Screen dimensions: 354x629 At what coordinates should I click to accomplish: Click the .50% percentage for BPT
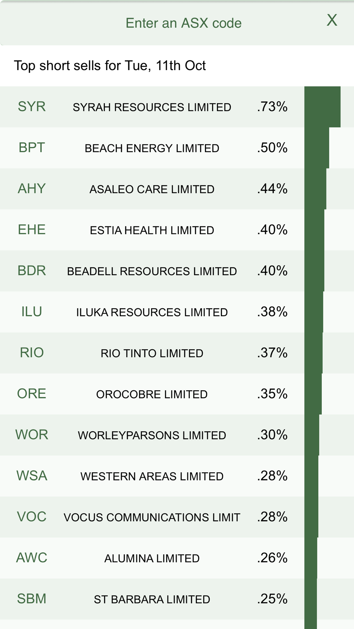pos(272,148)
